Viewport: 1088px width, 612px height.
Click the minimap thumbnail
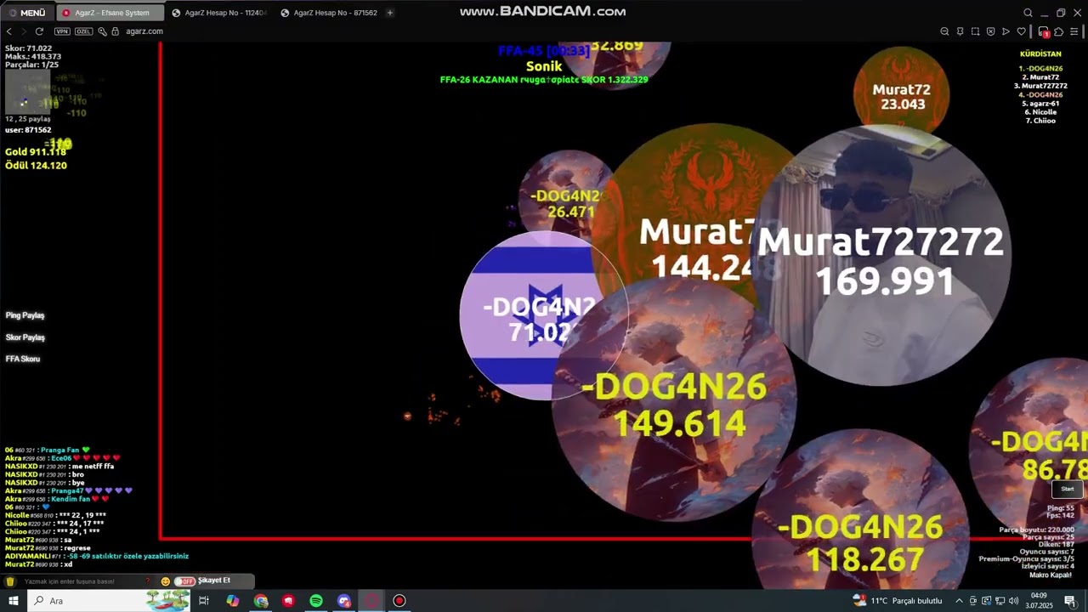point(28,91)
